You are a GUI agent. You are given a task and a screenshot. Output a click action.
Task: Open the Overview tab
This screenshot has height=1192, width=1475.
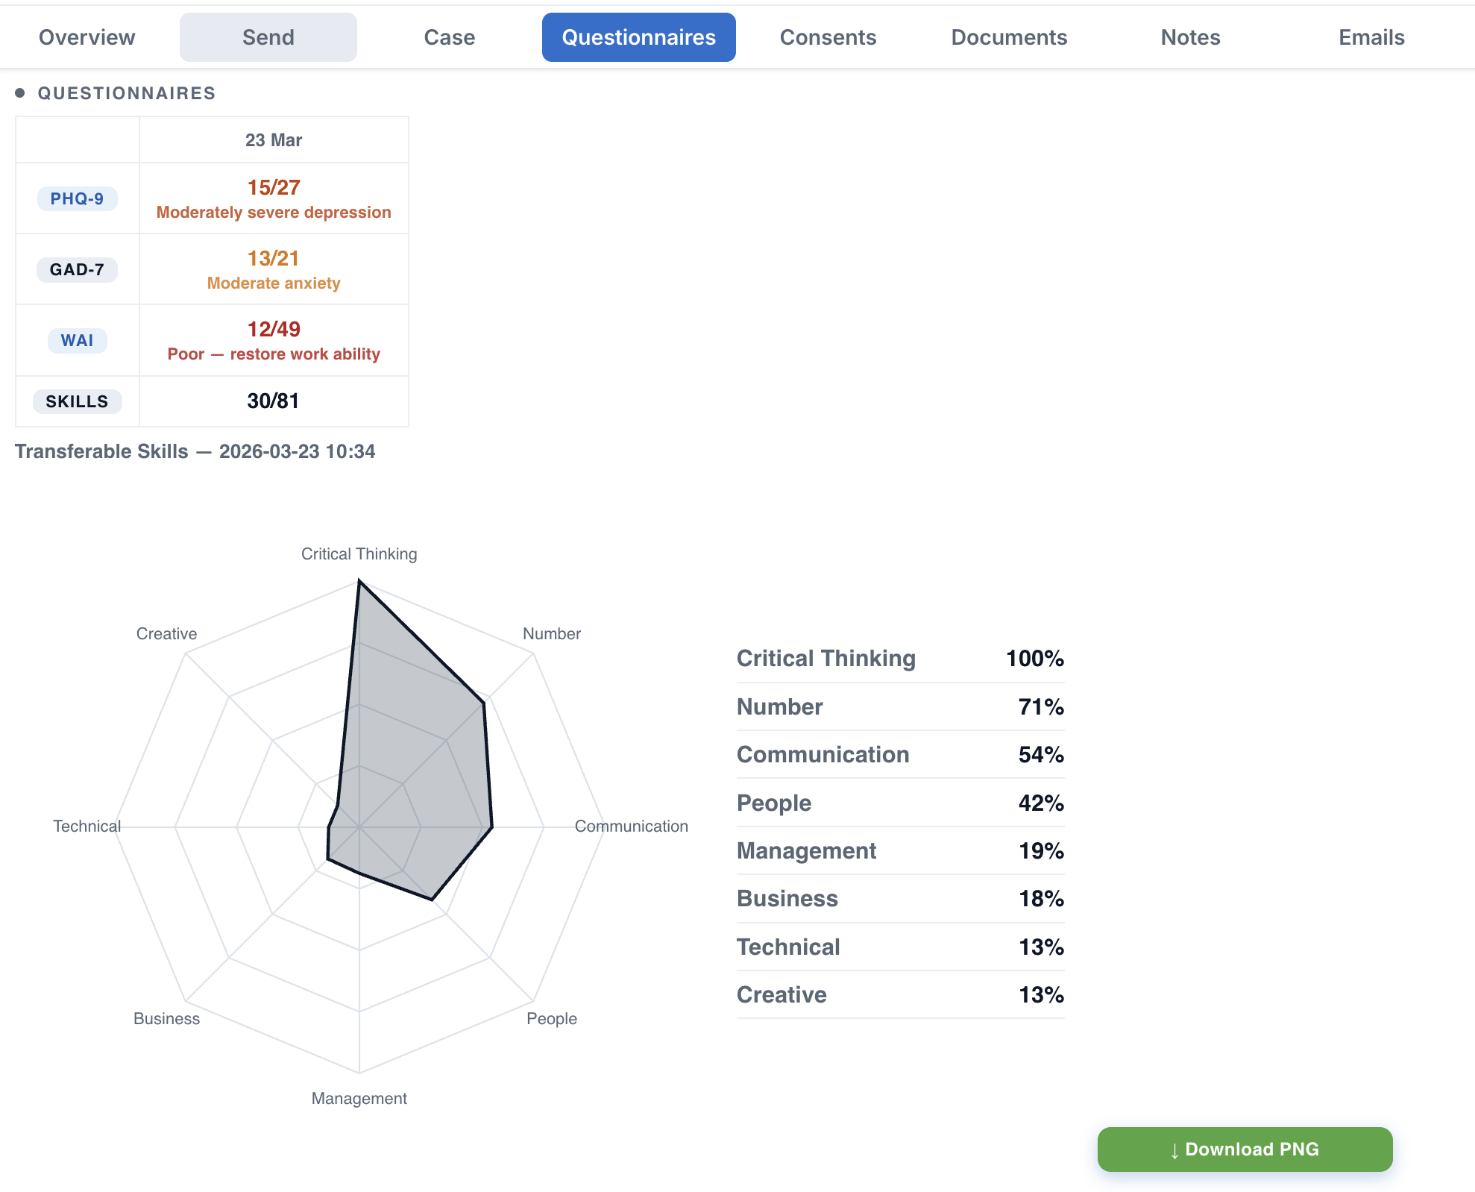[x=87, y=37]
